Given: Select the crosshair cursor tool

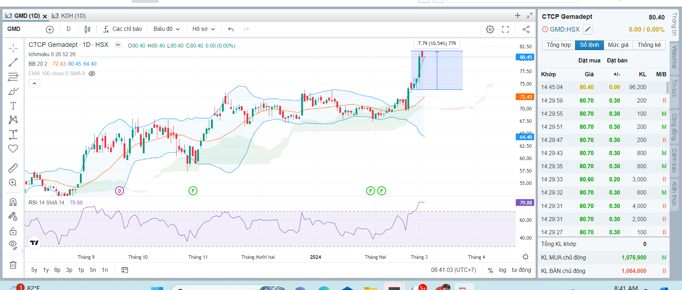Looking at the screenshot, I should (x=13, y=48).
